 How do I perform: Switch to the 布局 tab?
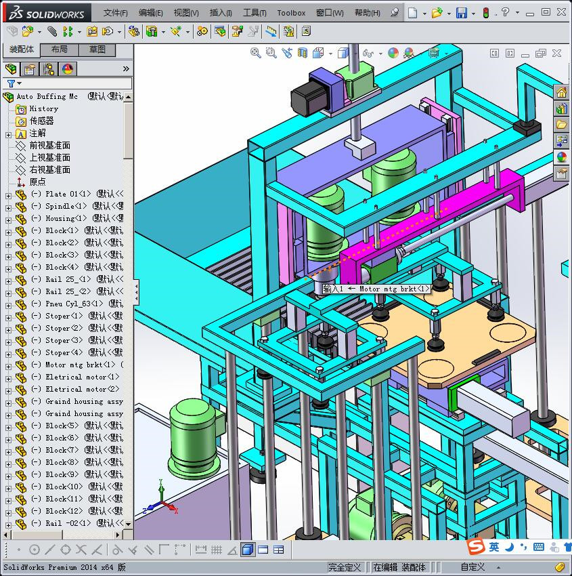coord(59,49)
